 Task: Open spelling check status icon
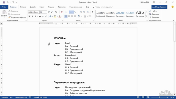point(30,97)
